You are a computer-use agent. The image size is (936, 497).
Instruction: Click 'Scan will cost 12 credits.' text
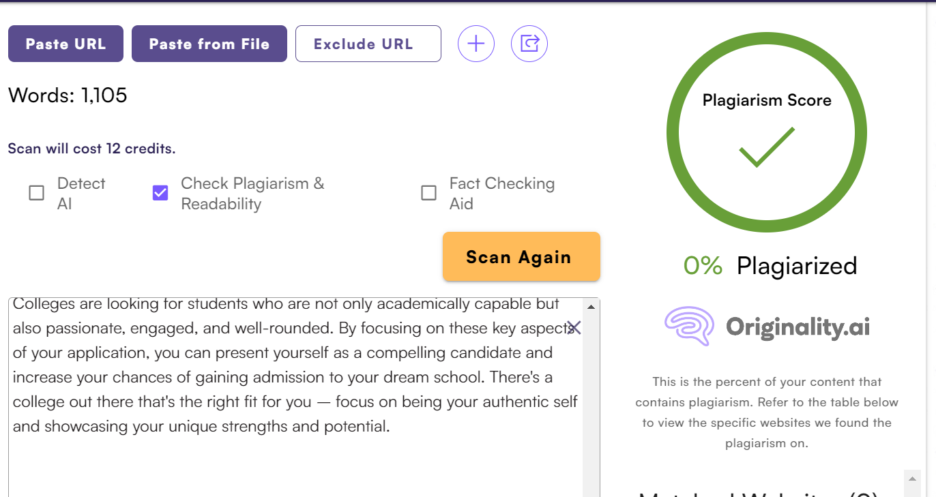point(91,149)
